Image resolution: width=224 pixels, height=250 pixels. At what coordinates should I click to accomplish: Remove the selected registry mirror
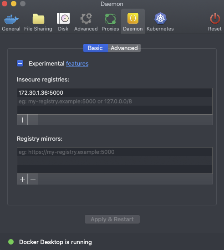pyautogui.click(x=33, y=179)
